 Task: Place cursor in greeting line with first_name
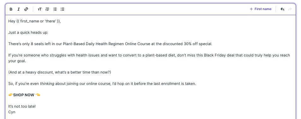[35, 21]
